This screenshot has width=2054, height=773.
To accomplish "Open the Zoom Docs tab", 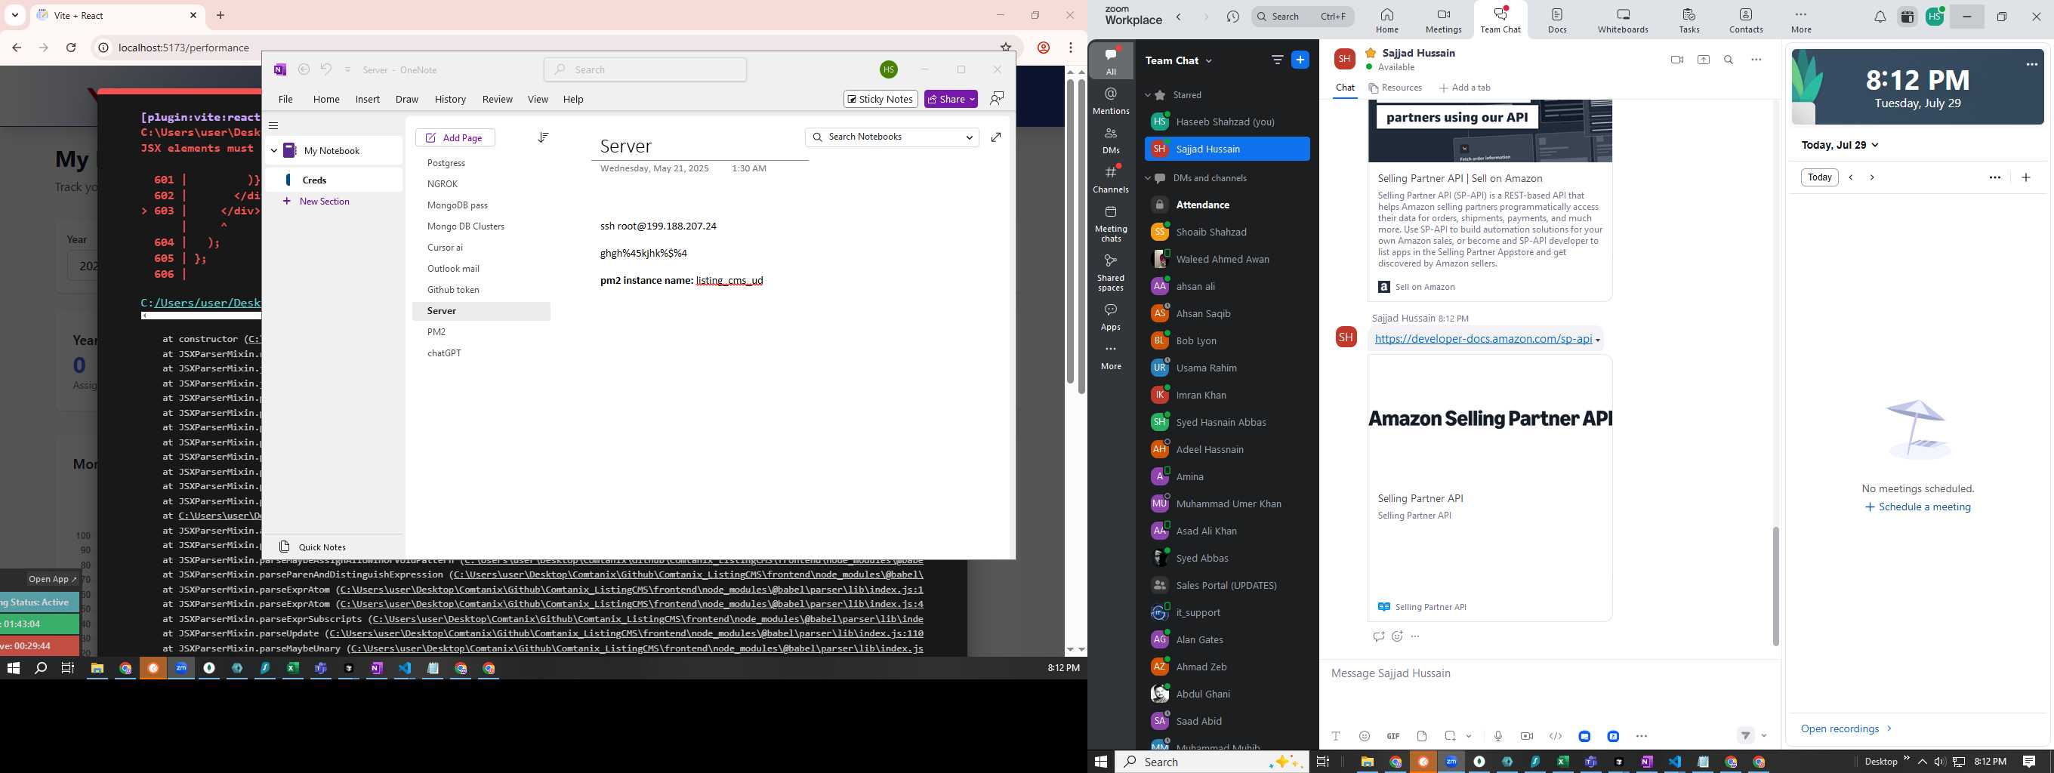I will [1556, 20].
